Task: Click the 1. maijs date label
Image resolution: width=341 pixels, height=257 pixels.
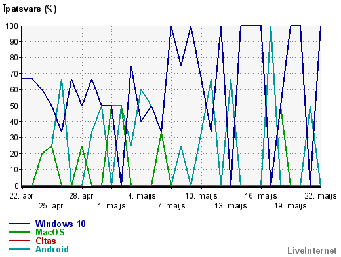Action: coord(111,206)
